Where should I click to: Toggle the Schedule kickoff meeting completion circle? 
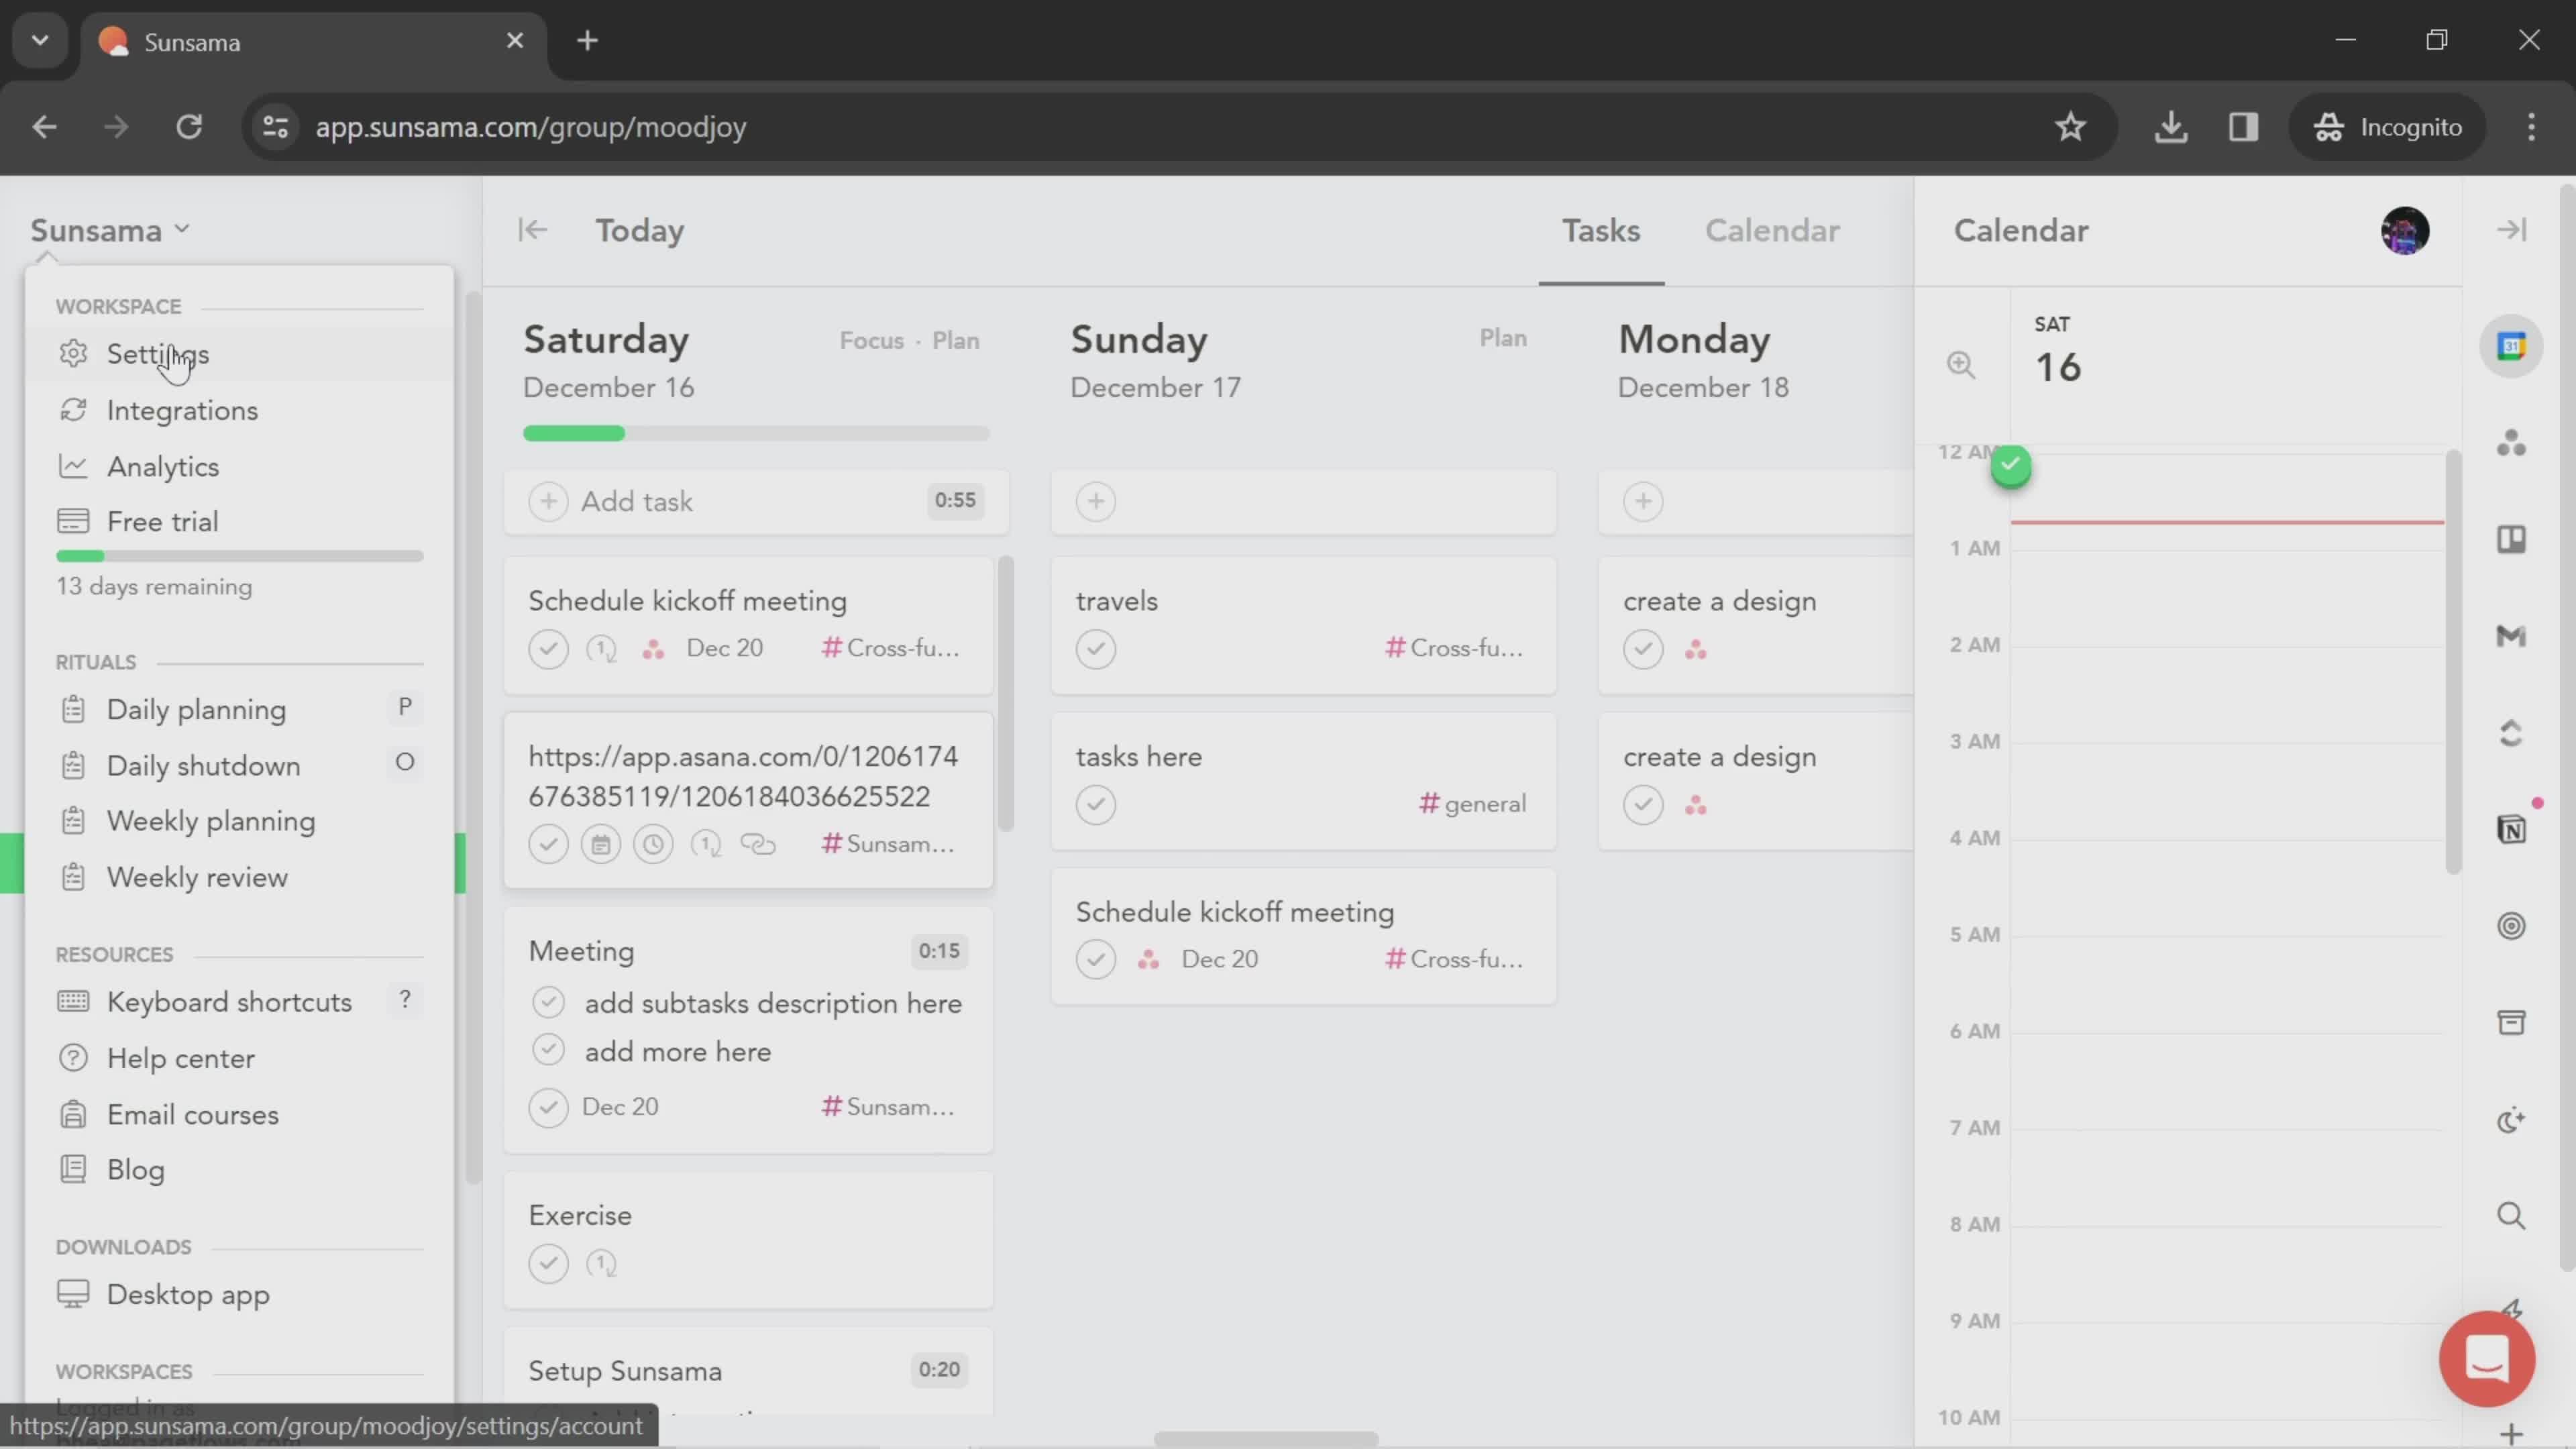point(549,647)
